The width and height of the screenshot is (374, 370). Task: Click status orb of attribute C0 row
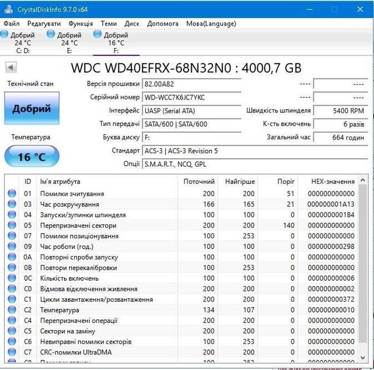click(x=12, y=289)
